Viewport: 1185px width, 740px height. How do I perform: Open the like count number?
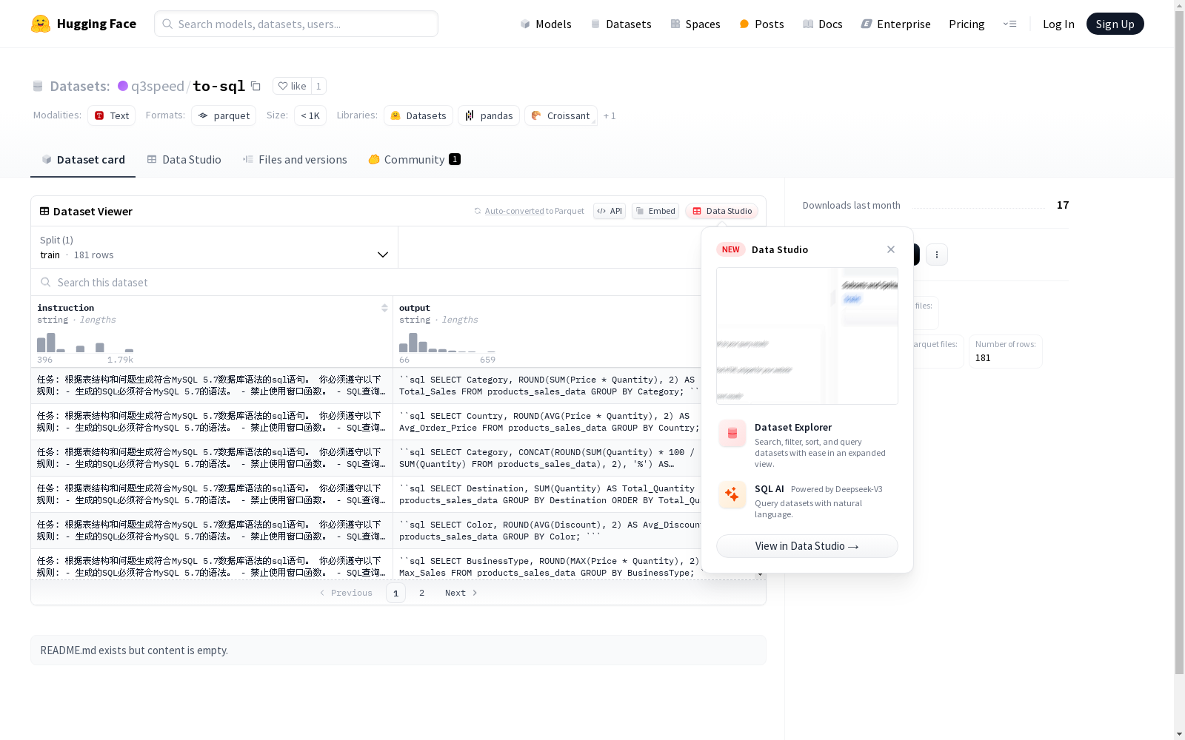[318, 86]
